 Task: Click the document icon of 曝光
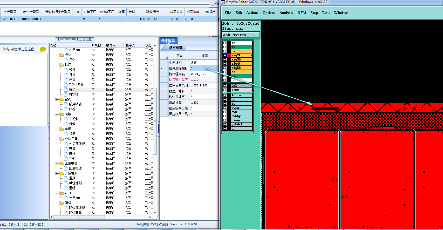point(66,153)
